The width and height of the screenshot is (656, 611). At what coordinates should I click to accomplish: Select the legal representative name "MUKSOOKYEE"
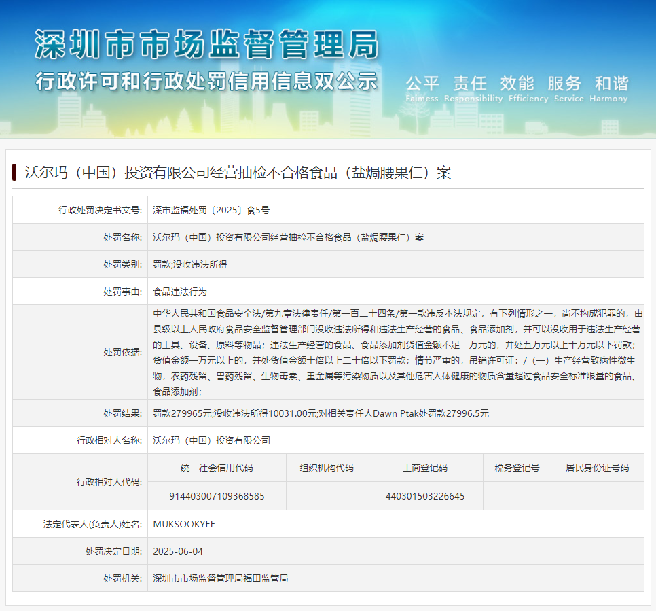(184, 524)
